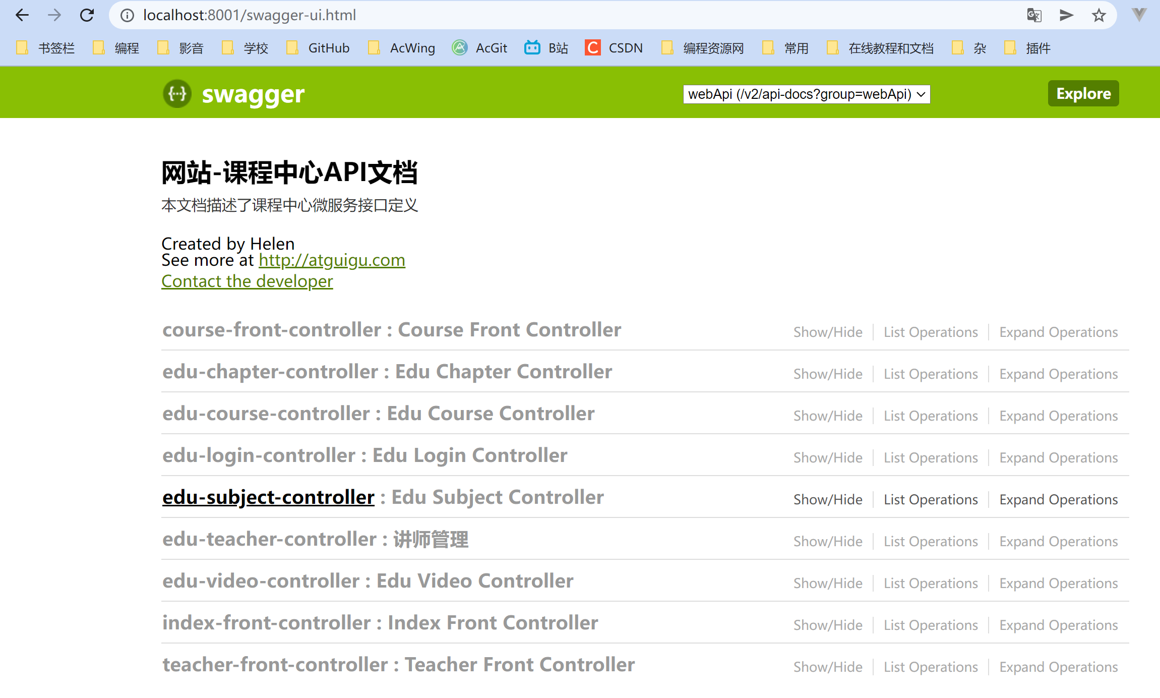
Task: Click the browser back arrow
Action: (x=22, y=15)
